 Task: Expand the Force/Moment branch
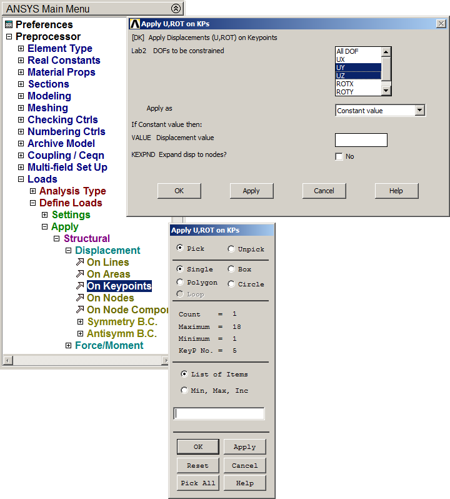(69, 346)
